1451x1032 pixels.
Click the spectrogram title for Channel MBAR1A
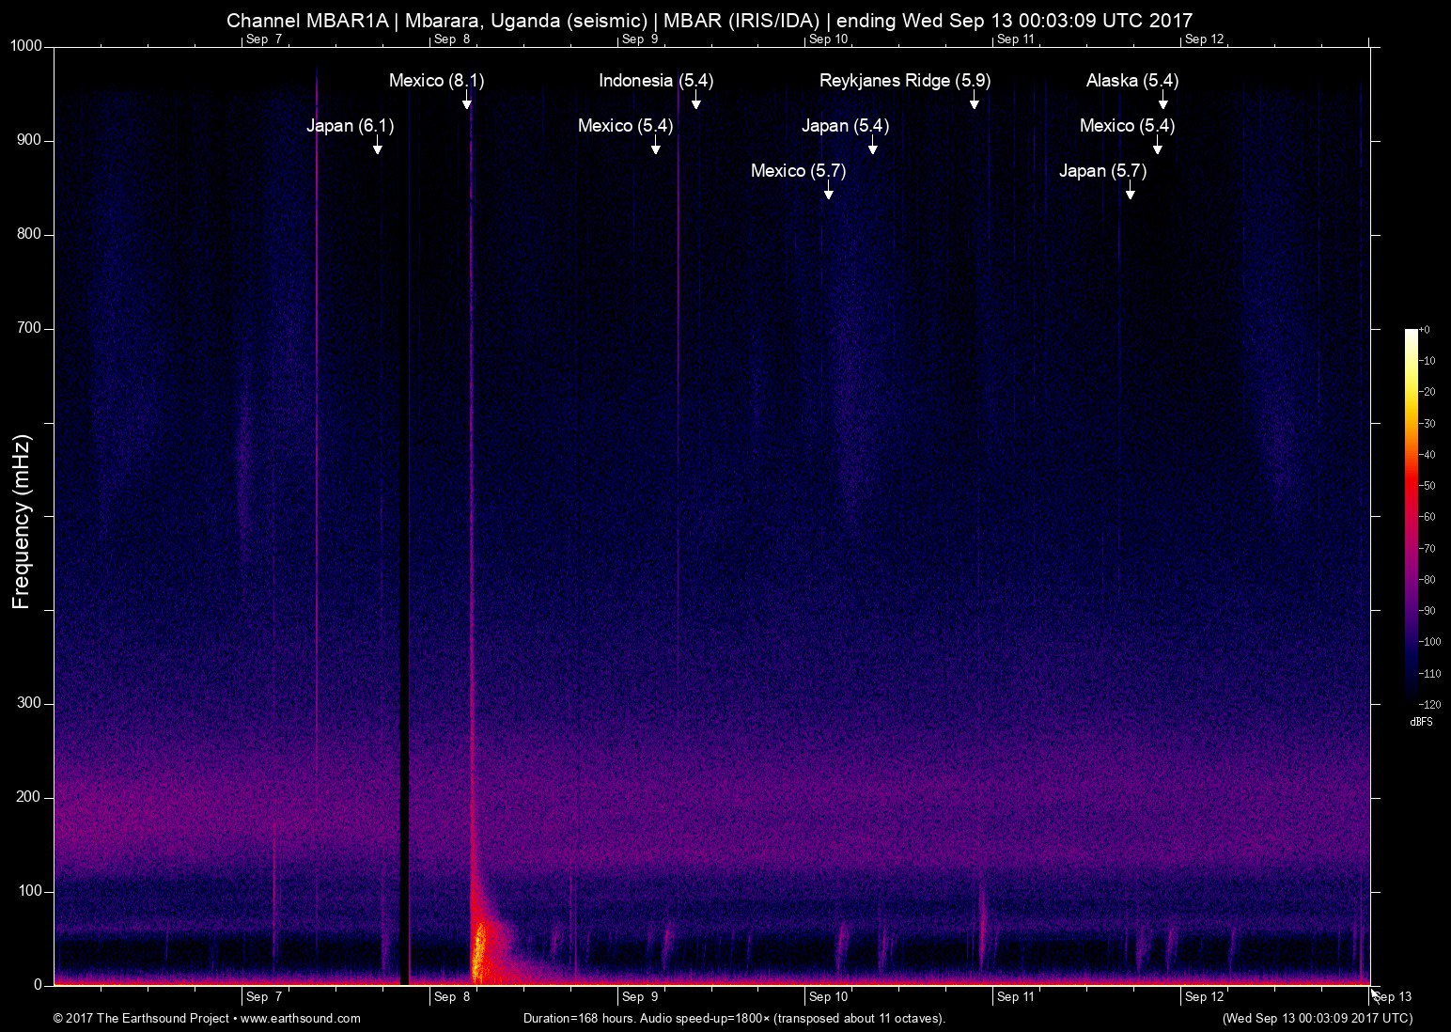(709, 19)
